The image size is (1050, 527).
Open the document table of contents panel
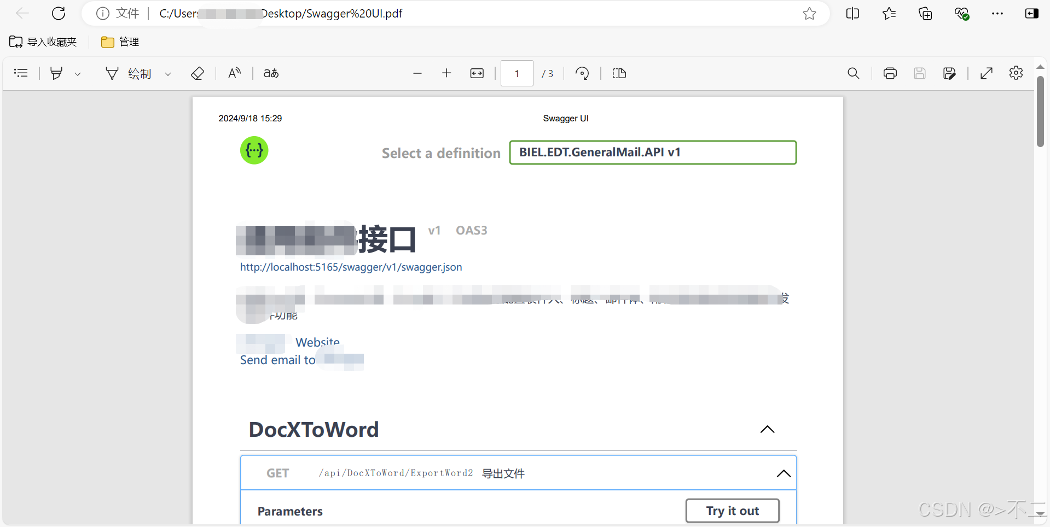pyautogui.click(x=21, y=73)
